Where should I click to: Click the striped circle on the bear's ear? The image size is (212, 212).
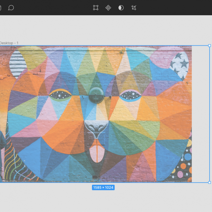point(18,64)
